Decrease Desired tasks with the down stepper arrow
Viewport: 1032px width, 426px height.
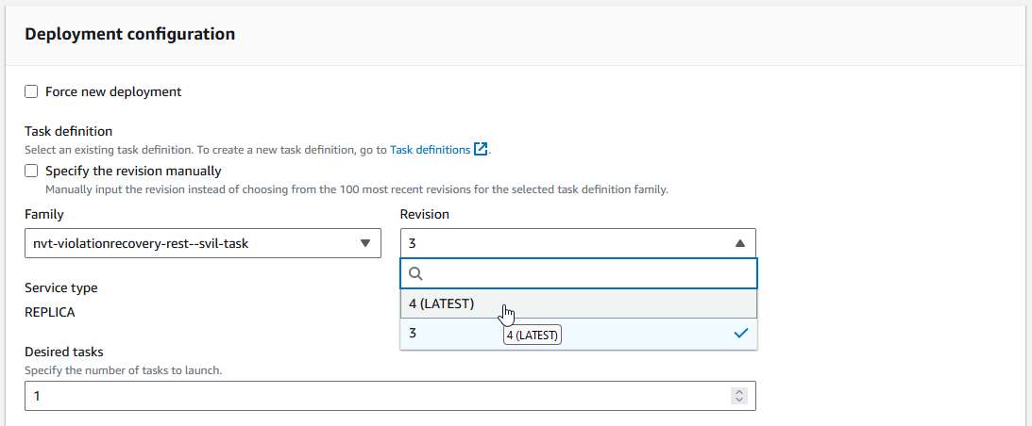740,401
